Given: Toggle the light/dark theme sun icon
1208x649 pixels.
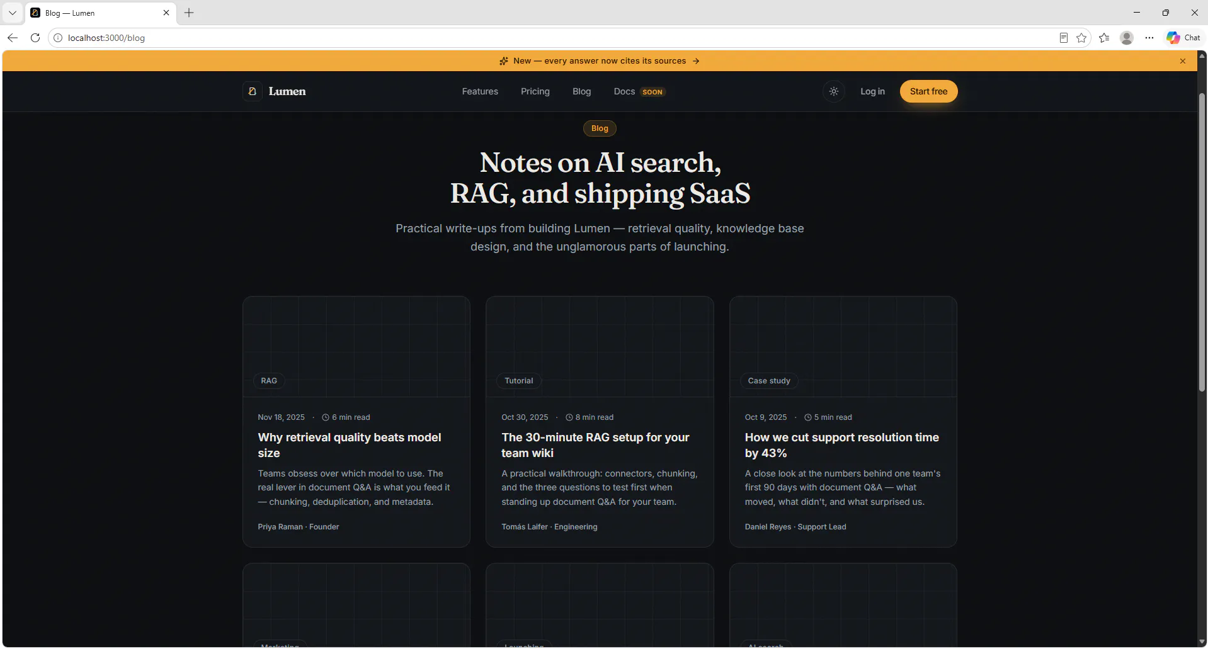Looking at the screenshot, I should 834,91.
